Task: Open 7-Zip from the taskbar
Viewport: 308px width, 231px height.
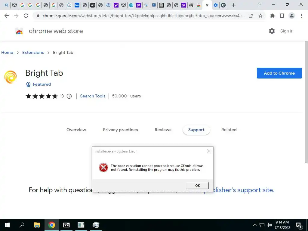Action: [66, 225]
